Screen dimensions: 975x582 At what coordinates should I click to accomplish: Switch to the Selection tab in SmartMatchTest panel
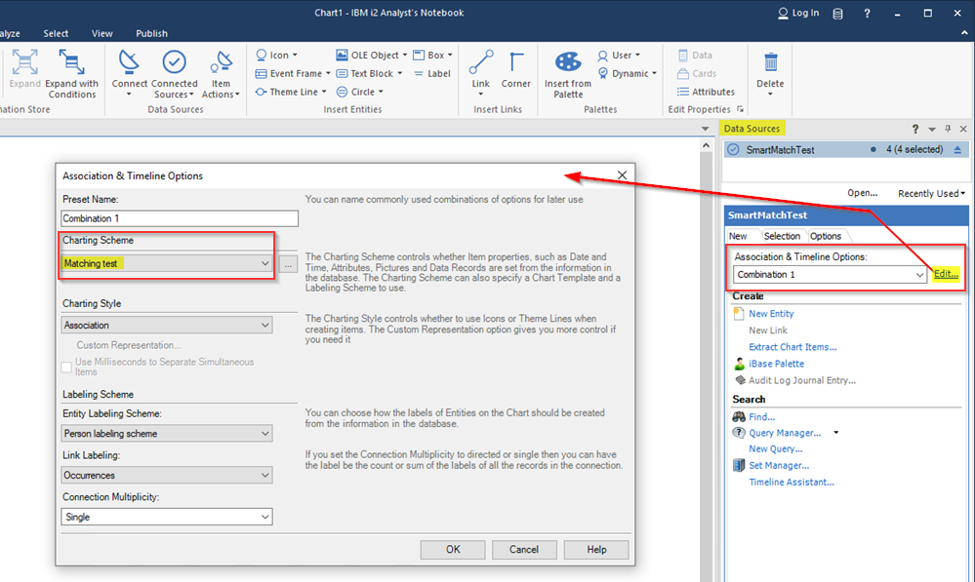[782, 235]
